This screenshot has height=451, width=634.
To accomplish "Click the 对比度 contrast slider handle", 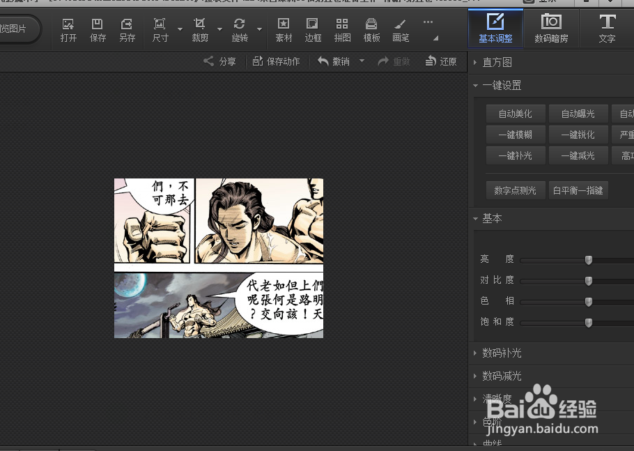I will pyautogui.click(x=589, y=281).
